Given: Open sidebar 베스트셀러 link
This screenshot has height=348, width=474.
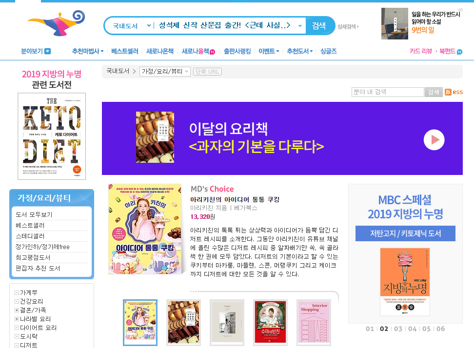Looking at the screenshot, I should tap(30, 225).
